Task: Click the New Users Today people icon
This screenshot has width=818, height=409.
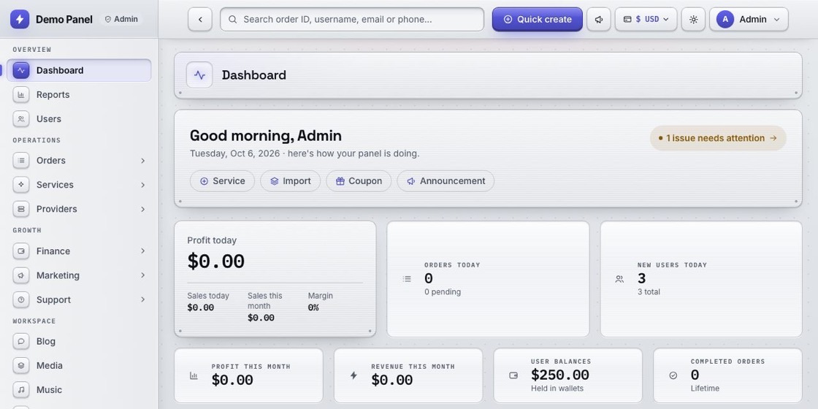Action: click(619, 279)
